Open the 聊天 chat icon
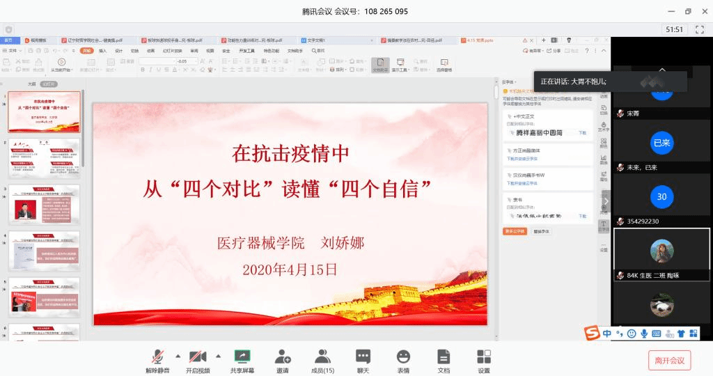Viewport: 713px width, 376px height. 363,361
